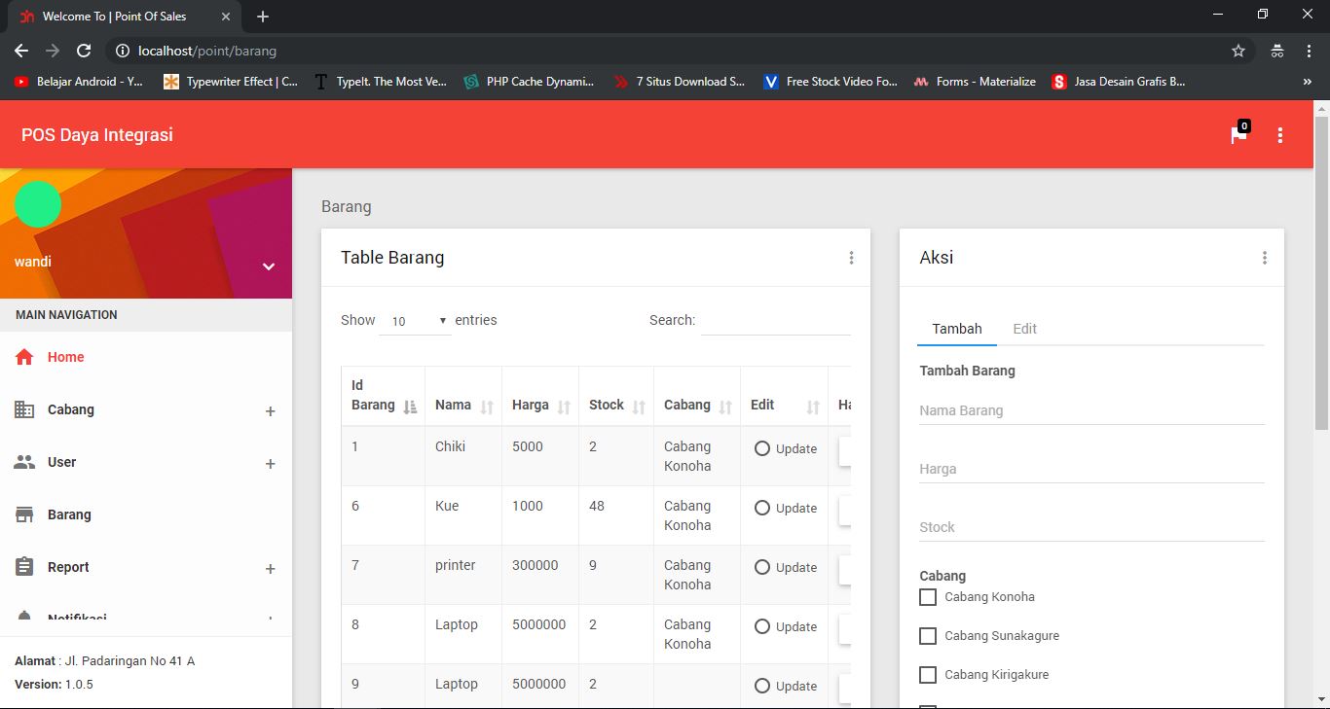Switch to the Edit tab in Aksi

(1024, 329)
